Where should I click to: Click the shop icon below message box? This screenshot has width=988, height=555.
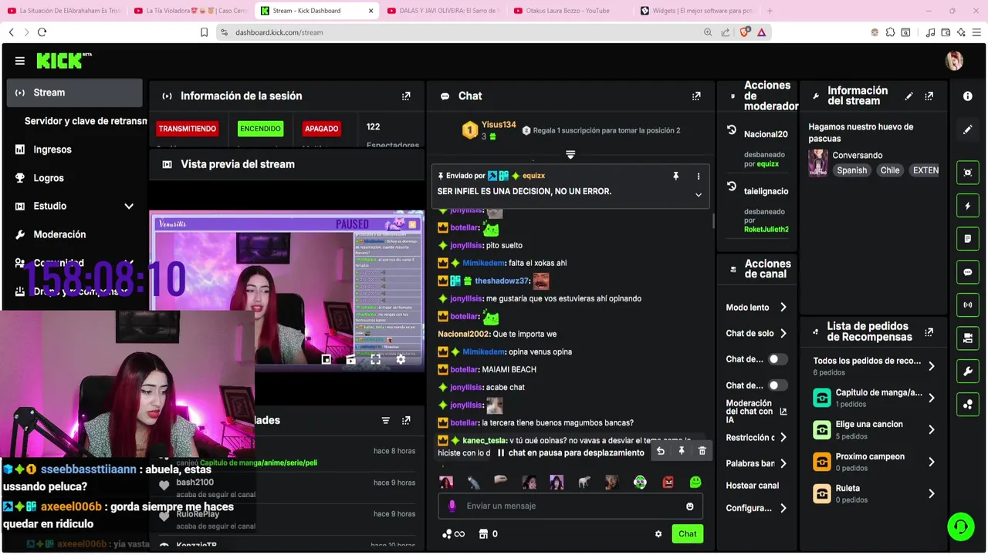click(483, 534)
